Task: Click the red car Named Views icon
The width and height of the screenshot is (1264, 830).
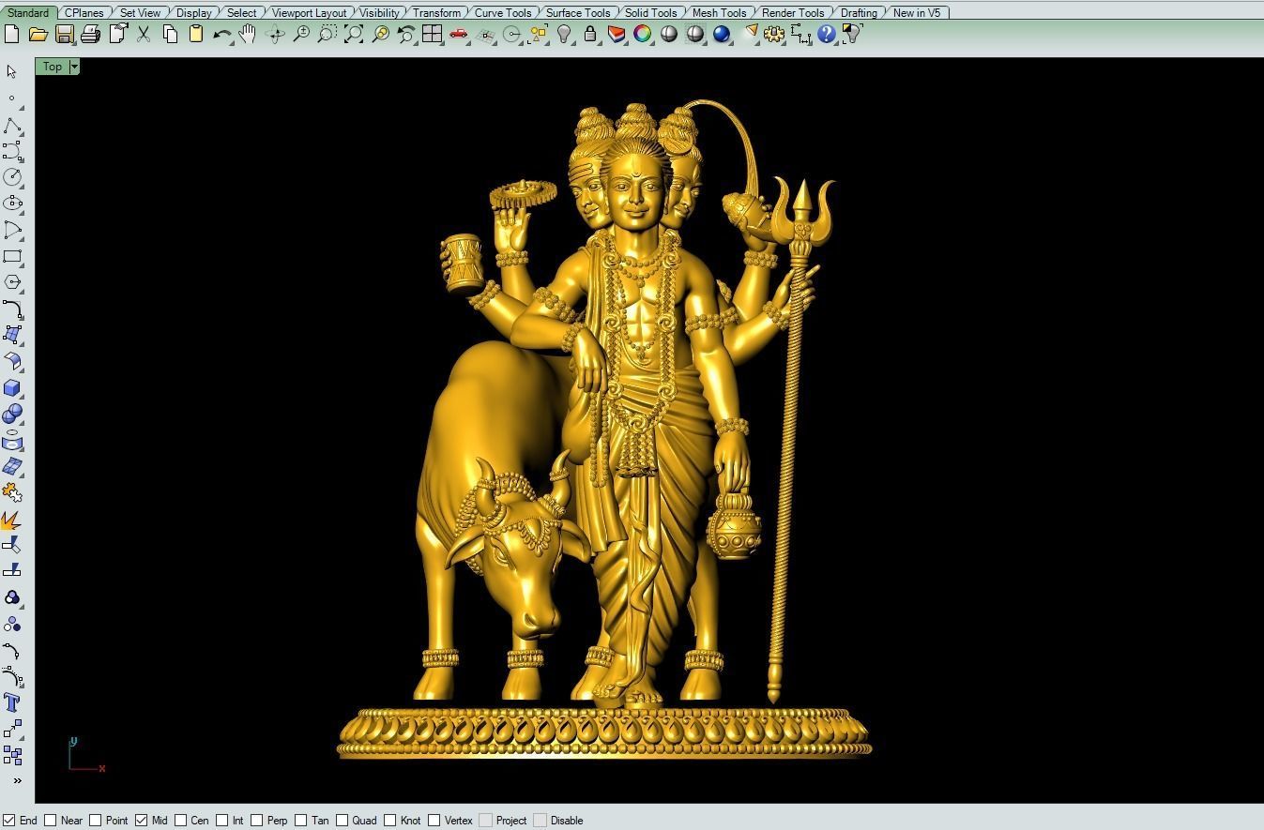Action: coord(459,34)
